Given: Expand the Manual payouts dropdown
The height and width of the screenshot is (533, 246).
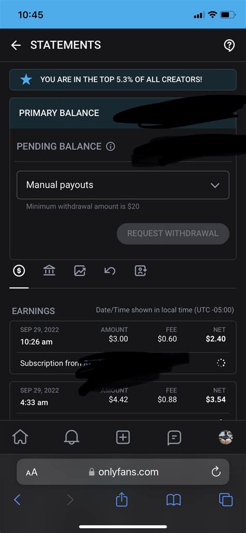Looking at the screenshot, I should tap(123, 185).
